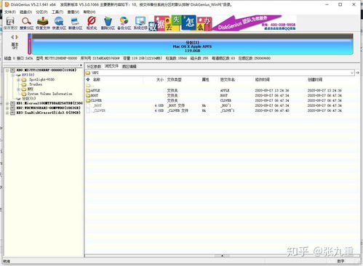Image resolution: width=363 pixels, height=266 pixels.
Task: Go to next disk with right arrow
Action: [17, 37]
